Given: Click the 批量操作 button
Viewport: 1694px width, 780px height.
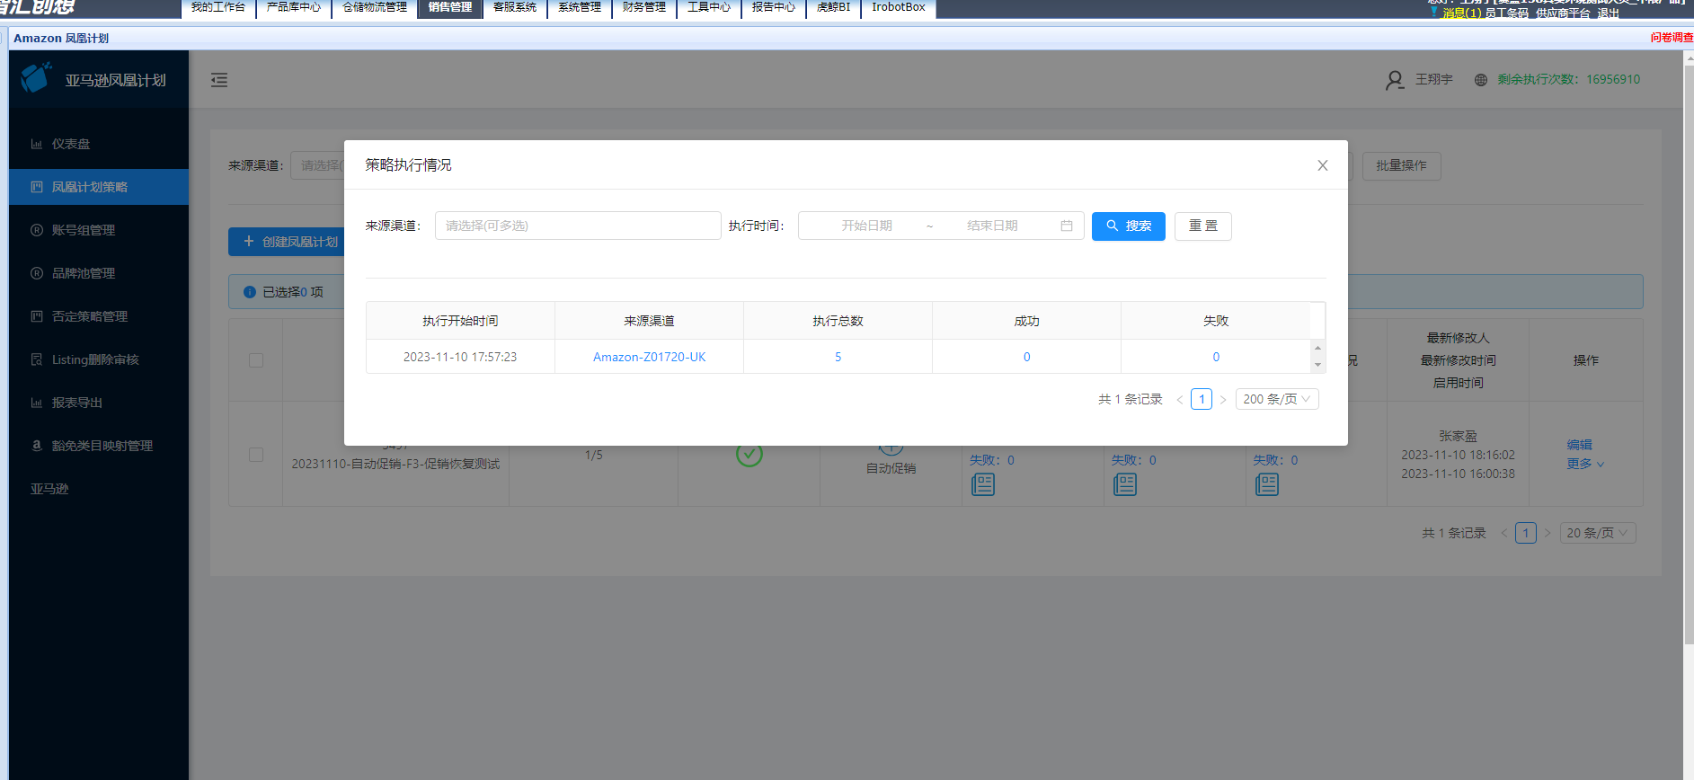Looking at the screenshot, I should [x=1402, y=166].
